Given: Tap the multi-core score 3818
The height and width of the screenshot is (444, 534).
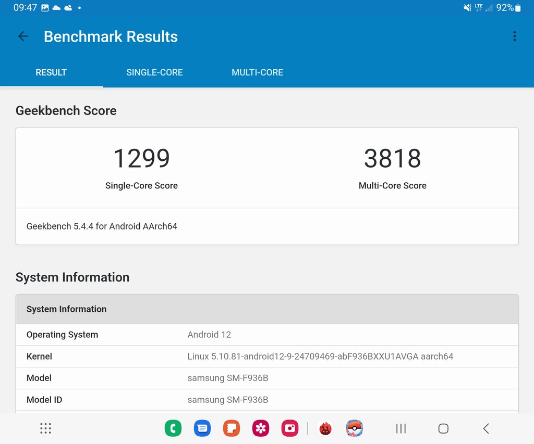Looking at the screenshot, I should 392,159.
